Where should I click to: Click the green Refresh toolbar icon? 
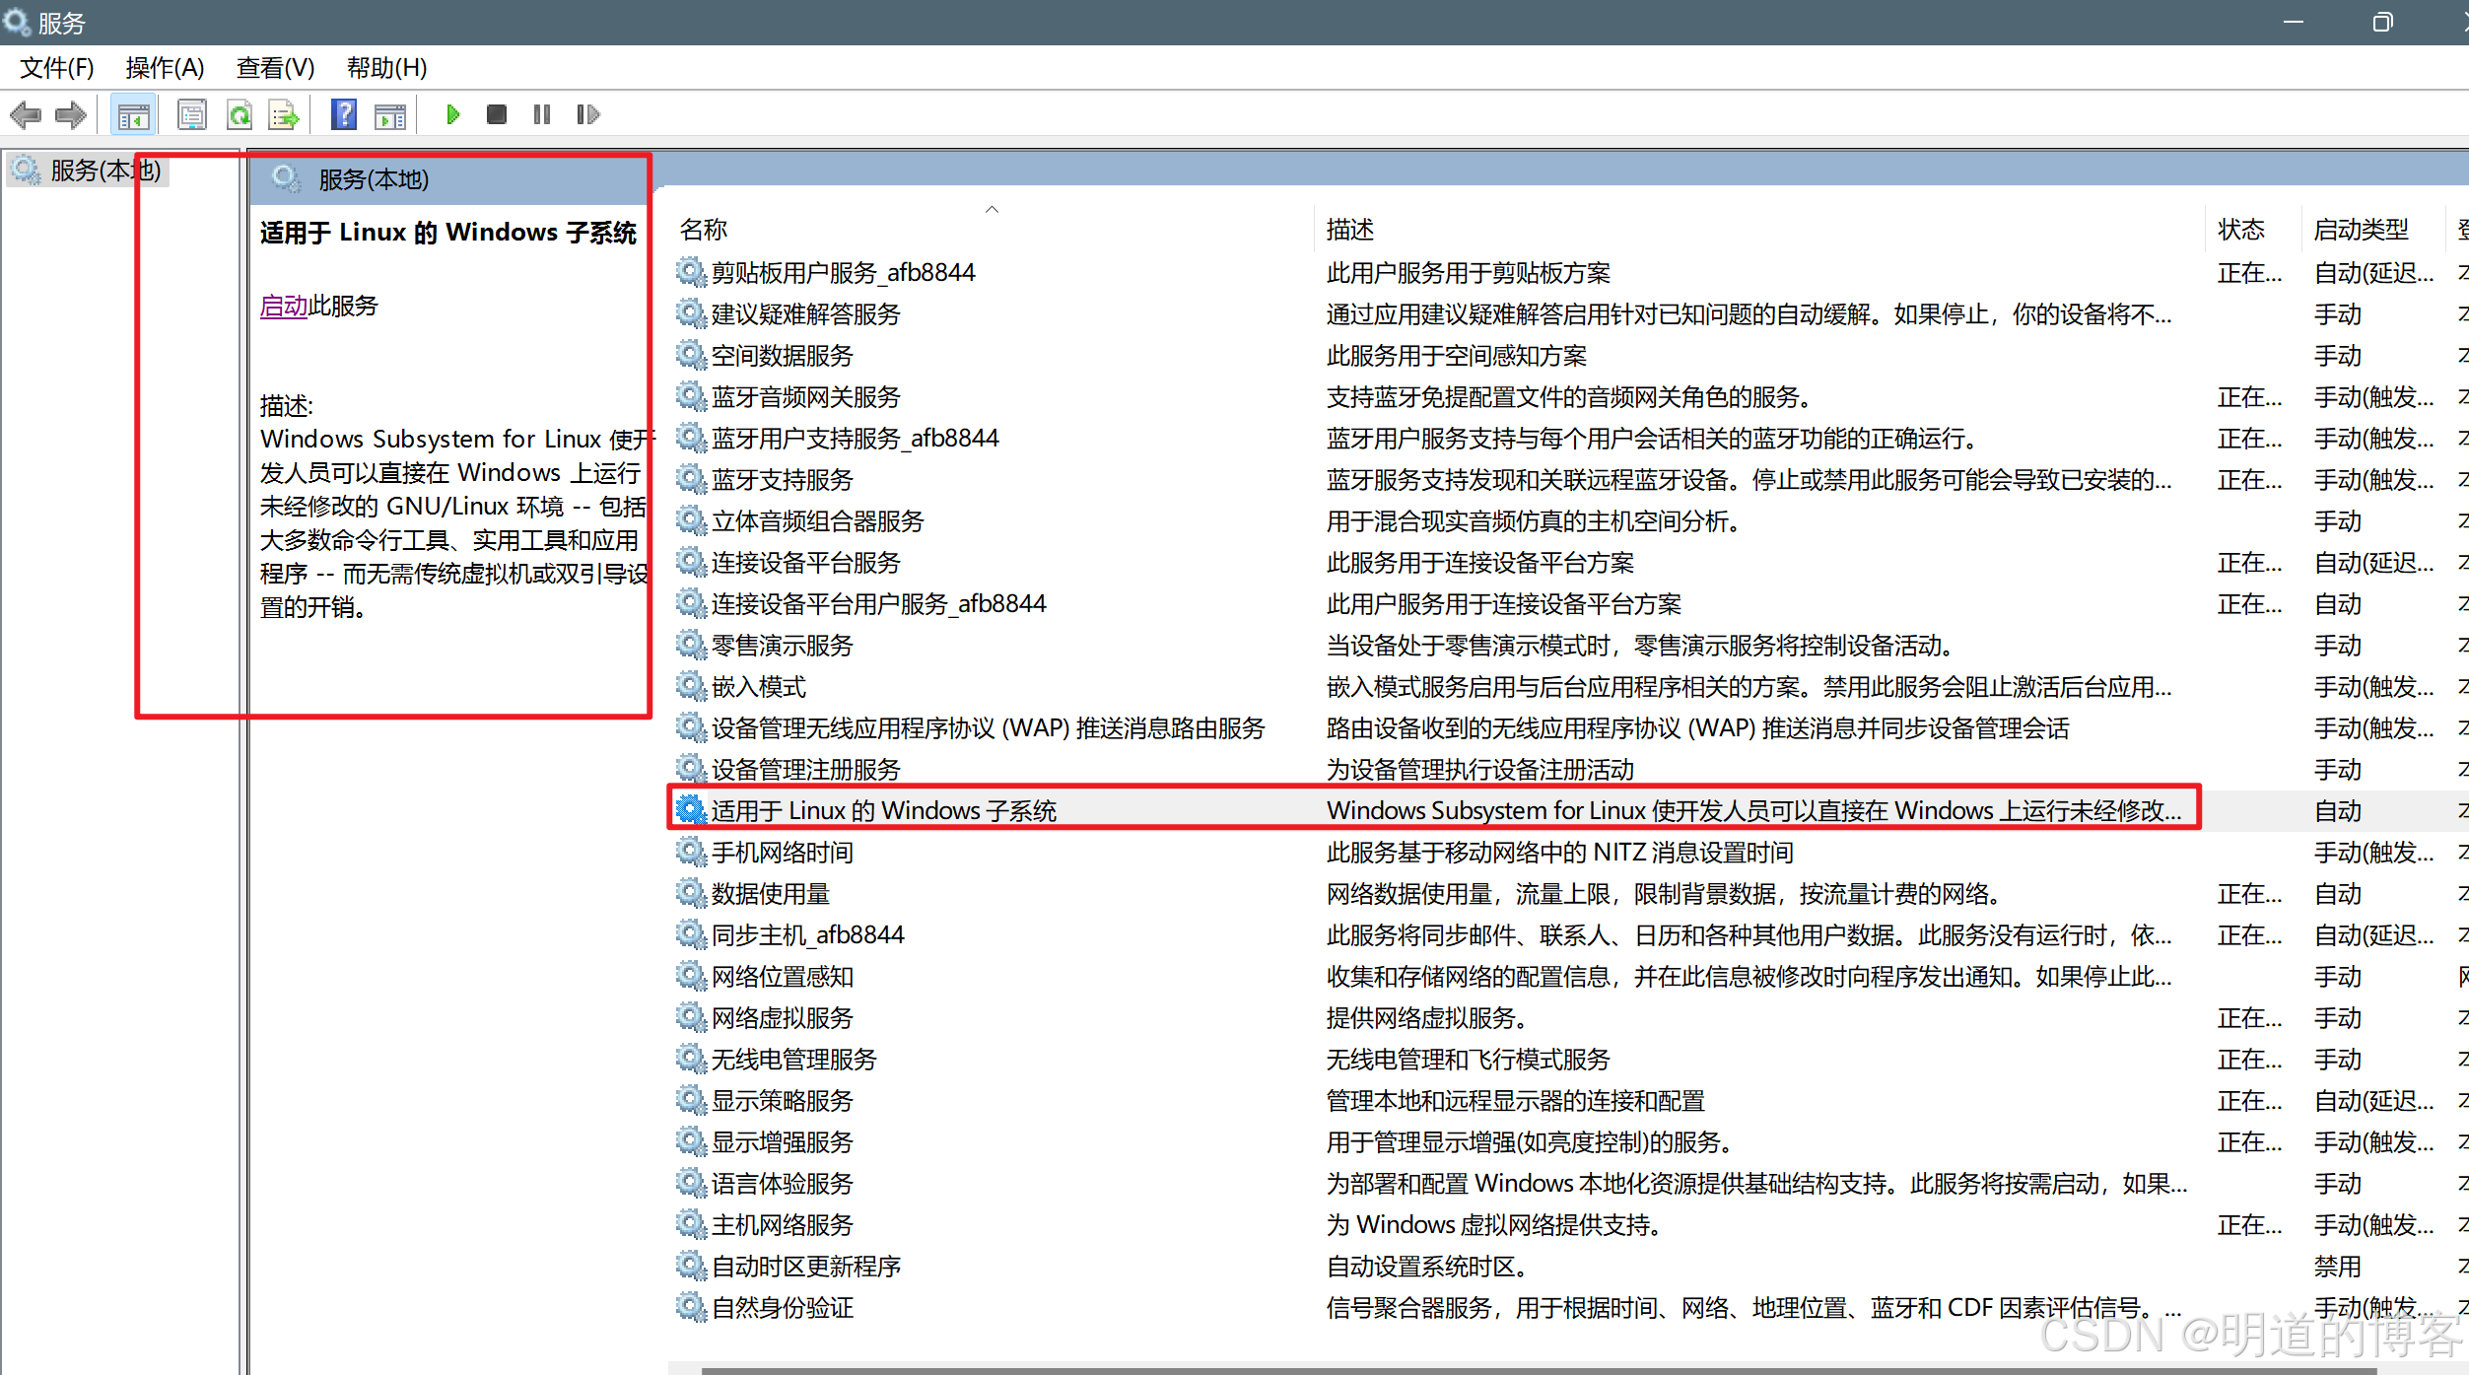click(x=240, y=115)
